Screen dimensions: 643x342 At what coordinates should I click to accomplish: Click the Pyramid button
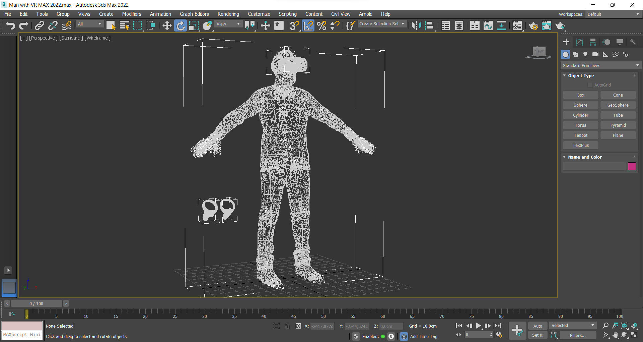[x=618, y=125]
